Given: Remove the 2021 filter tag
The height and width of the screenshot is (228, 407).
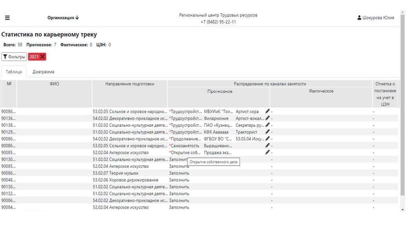Looking at the screenshot, I should click(43, 57).
